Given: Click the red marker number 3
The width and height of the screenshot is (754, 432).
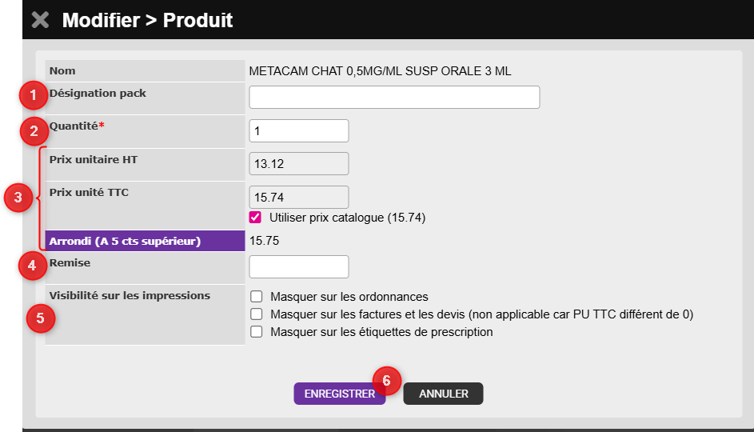Looking at the screenshot, I should click(16, 198).
